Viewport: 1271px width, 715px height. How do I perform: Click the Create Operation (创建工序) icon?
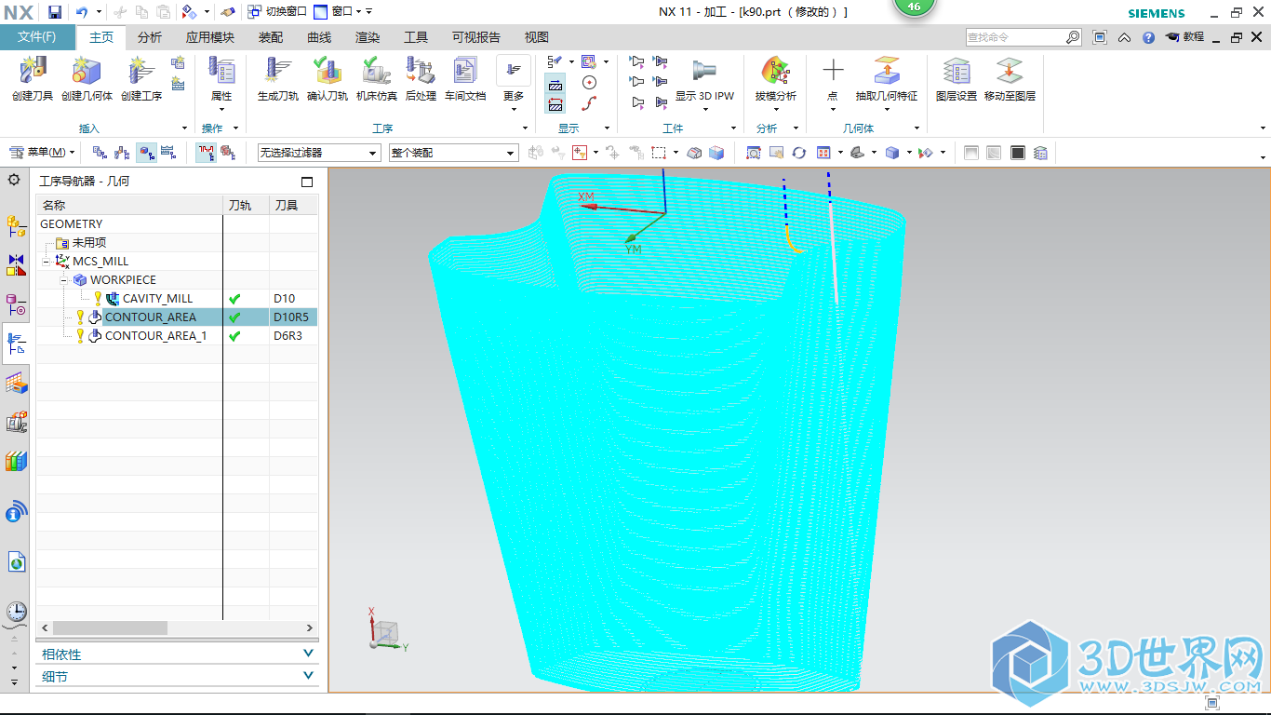pos(140,72)
